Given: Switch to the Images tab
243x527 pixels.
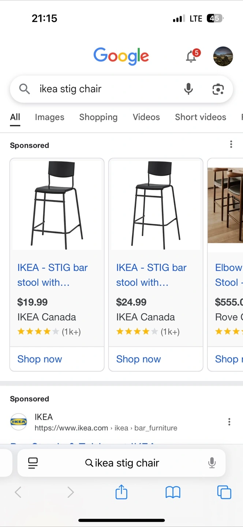Looking at the screenshot, I should pyautogui.click(x=49, y=117).
